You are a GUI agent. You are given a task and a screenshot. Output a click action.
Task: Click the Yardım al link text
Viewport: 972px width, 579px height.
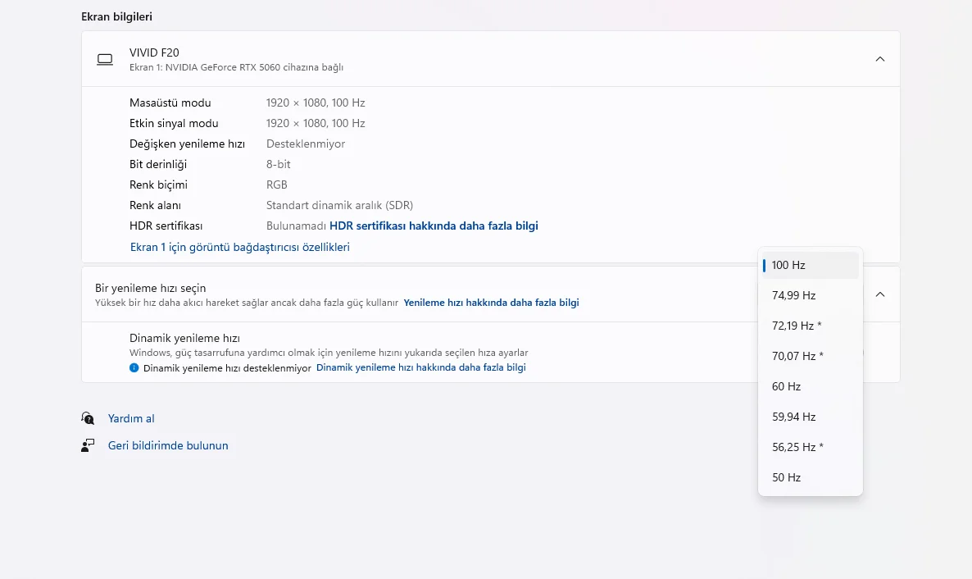(131, 418)
